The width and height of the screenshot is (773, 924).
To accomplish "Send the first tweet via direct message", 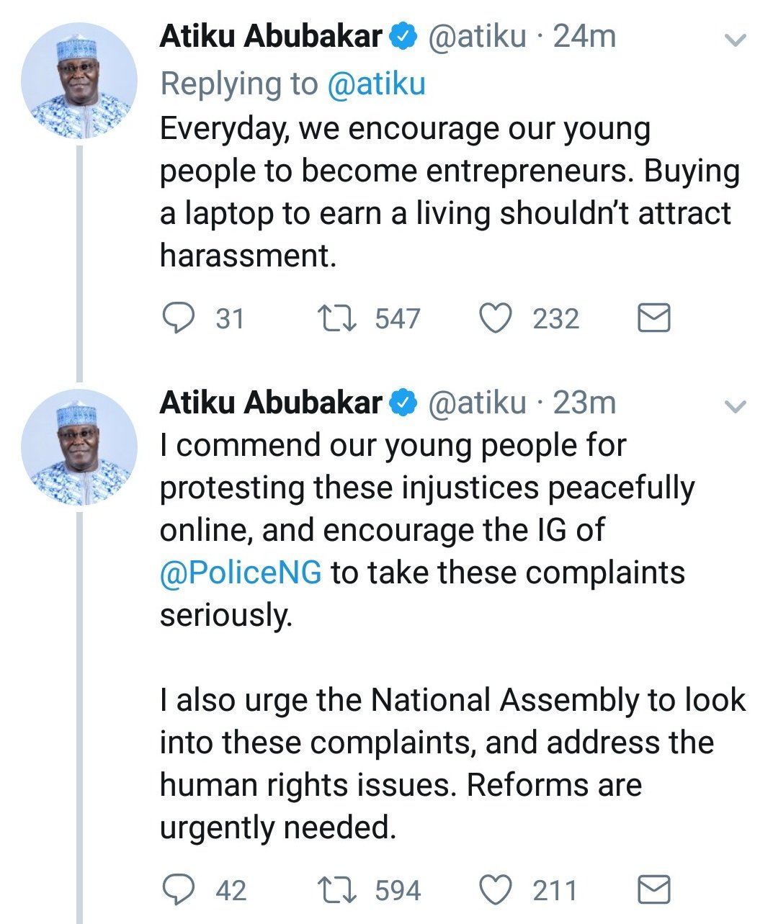I will point(654,318).
